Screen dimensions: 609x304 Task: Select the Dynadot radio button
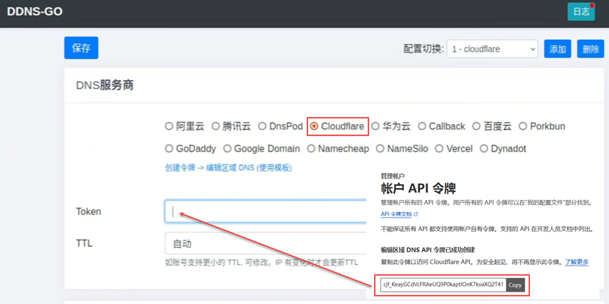pos(484,148)
